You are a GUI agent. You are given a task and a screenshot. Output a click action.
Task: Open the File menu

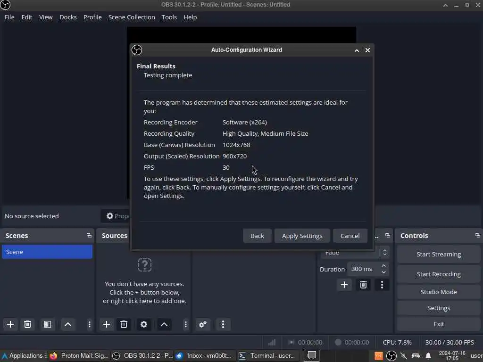(9, 17)
